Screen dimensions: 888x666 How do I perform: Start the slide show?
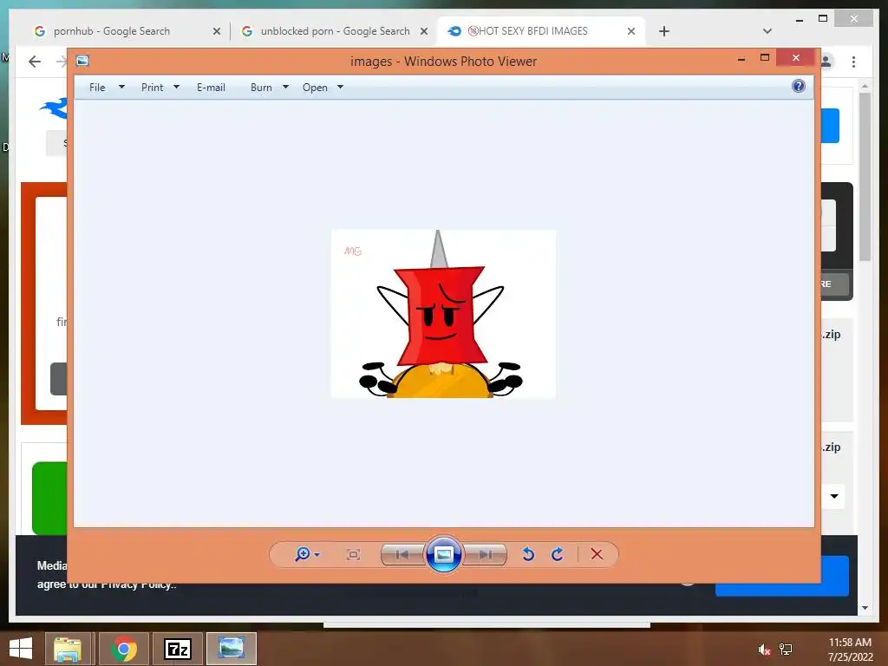point(443,554)
